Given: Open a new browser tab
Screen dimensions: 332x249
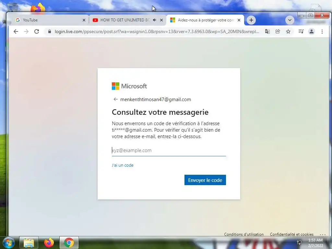Looking at the screenshot, I should [x=251, y=20].
